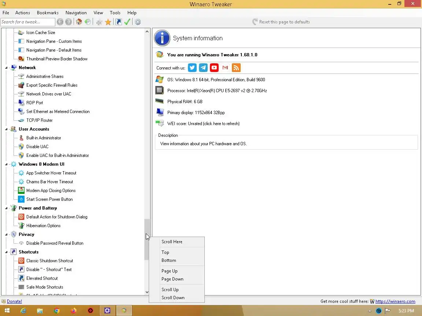
Task: Open the View menu
Action: [98, 13]
